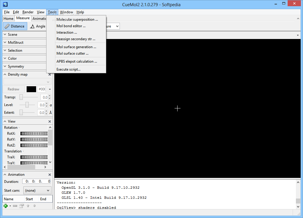
Task: Open the Window menu
Action: pos(67,12)
